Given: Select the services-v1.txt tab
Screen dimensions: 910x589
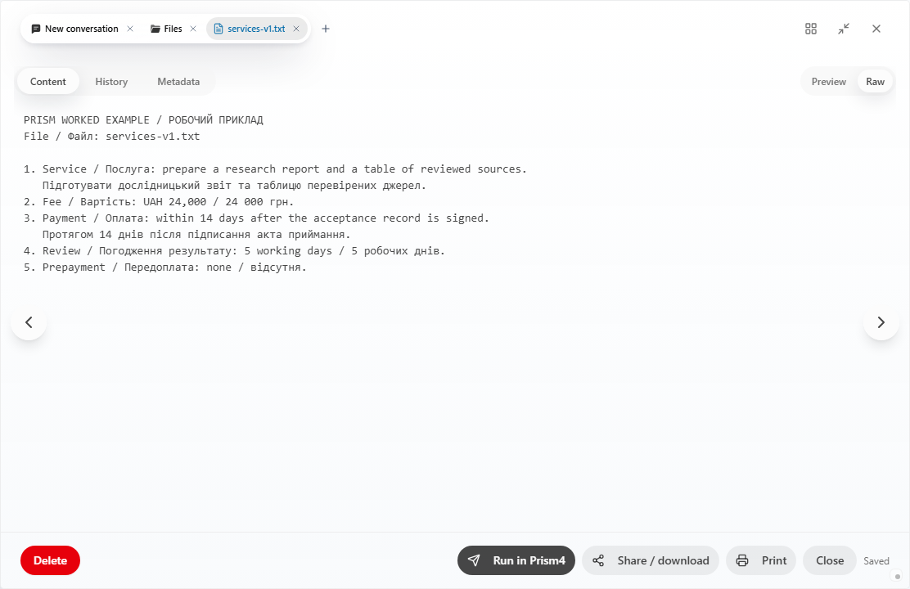Looking at the screenshot, I should (256, 29).
